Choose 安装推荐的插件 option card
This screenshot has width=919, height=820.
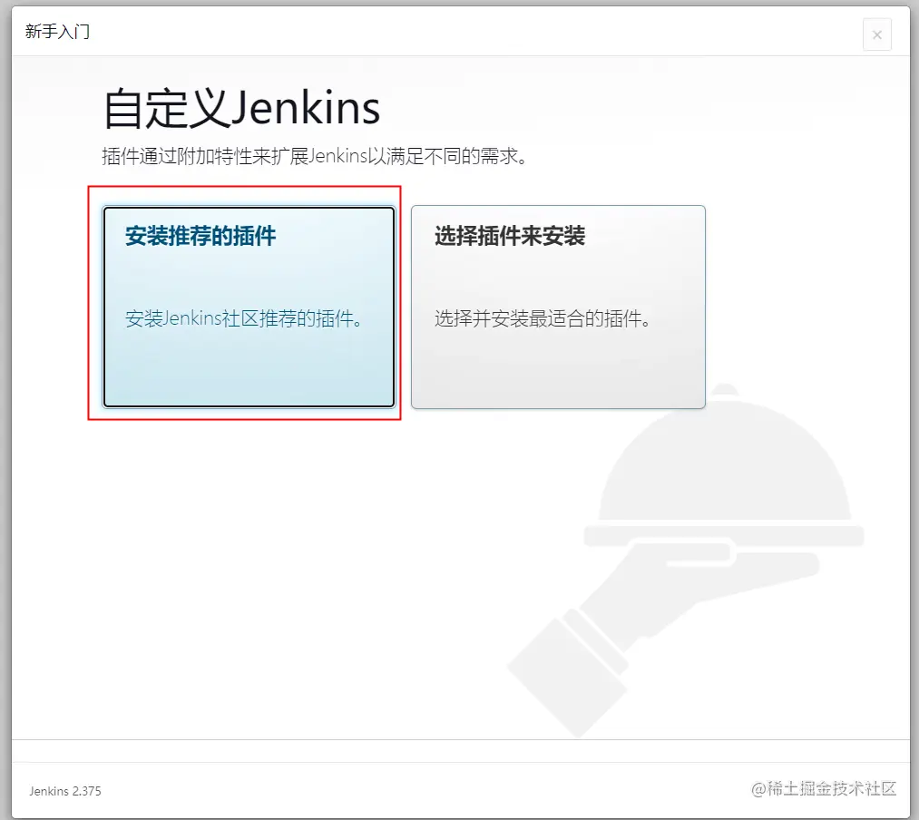pos(249,307)
